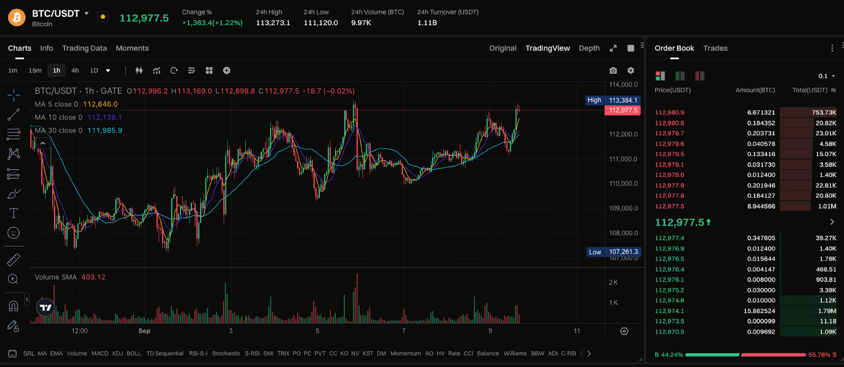Switch Total column unit toggle
Image resolution: width=844 pixels, height=367 pixels.
pos(833,90)
